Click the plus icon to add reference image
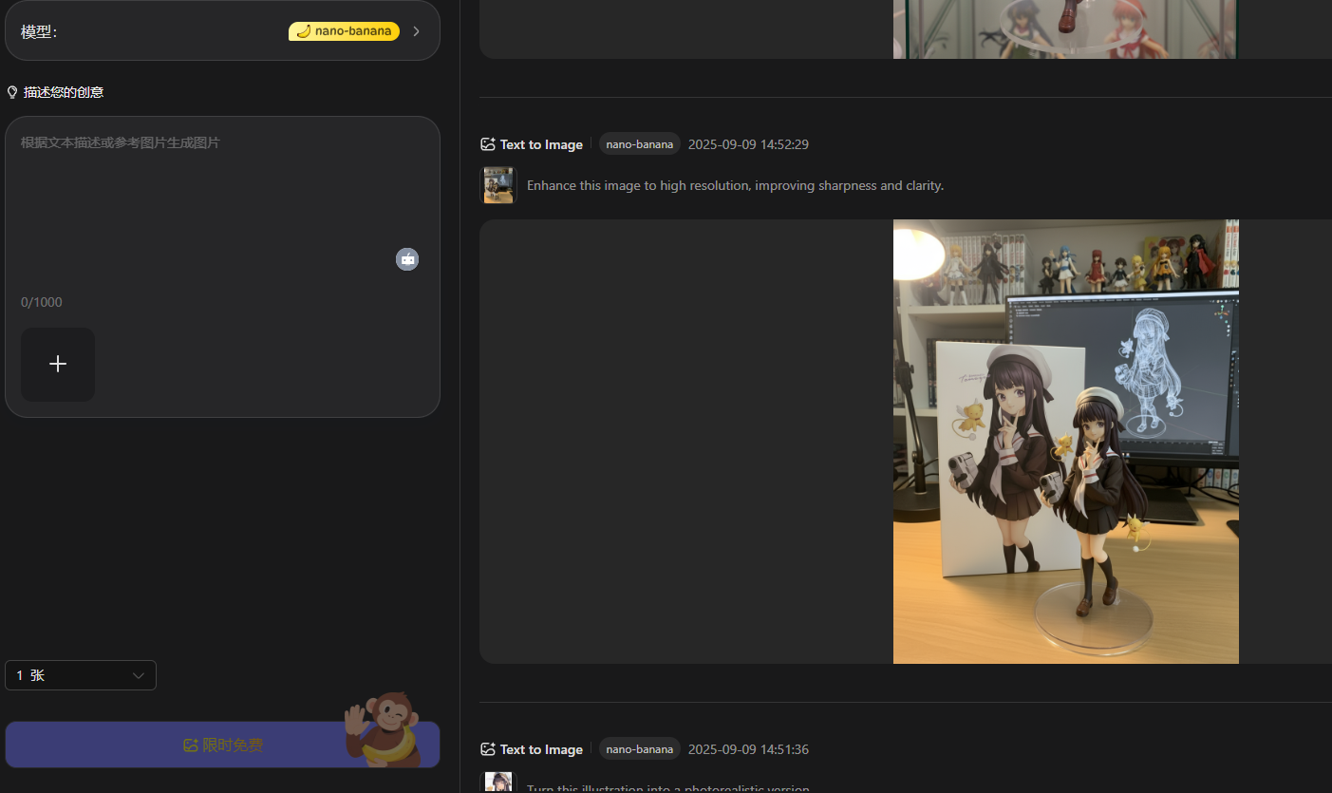Image resolution: width=1332 pixels, height=793 pixels. pos(58,364)
